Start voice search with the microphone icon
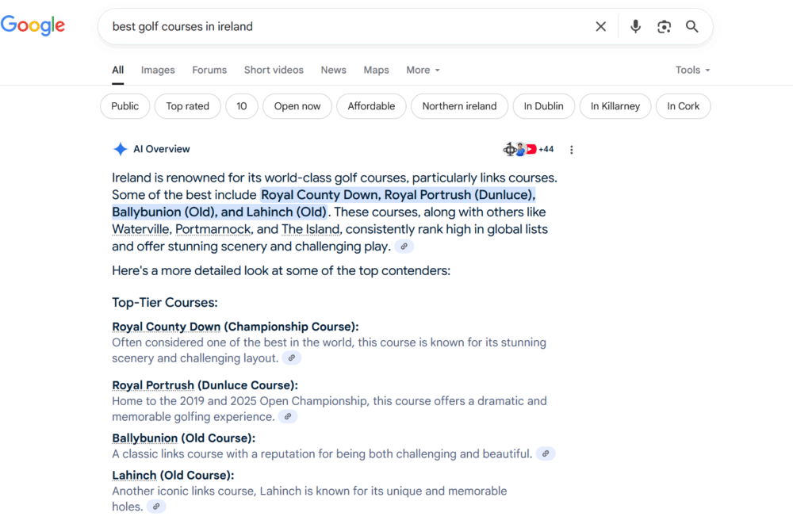This screenshot has width=793, height=524. 635,27
